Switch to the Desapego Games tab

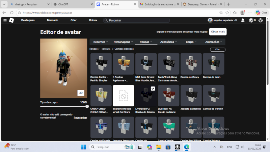click(x=202, y=4)
